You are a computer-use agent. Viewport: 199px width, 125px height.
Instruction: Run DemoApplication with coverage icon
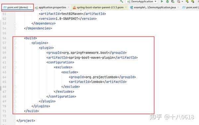pos(173,1)
